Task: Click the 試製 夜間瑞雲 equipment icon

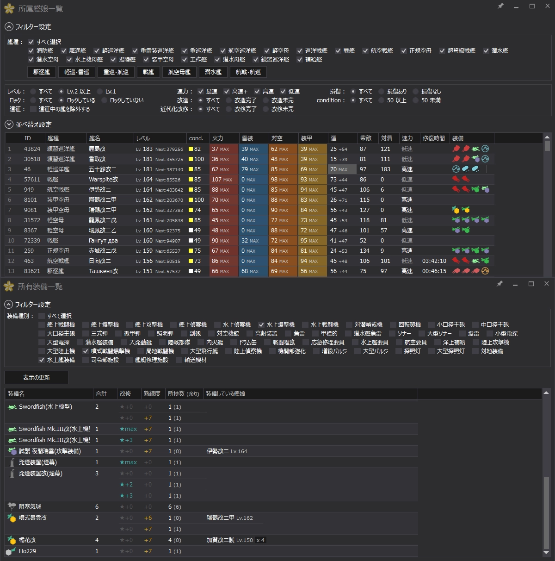Action: (12, 451)
